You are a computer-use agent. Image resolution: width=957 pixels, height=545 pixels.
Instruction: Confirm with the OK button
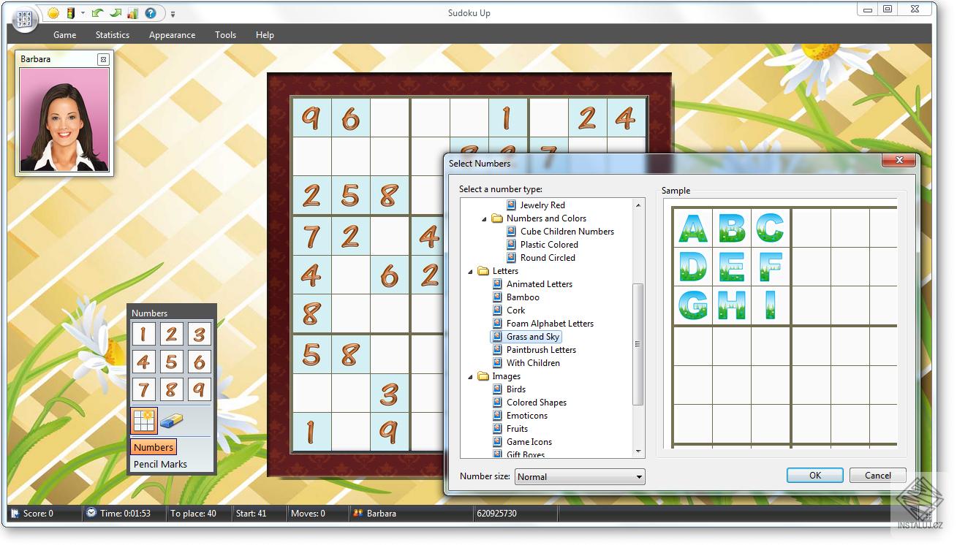tap(814, 475)
